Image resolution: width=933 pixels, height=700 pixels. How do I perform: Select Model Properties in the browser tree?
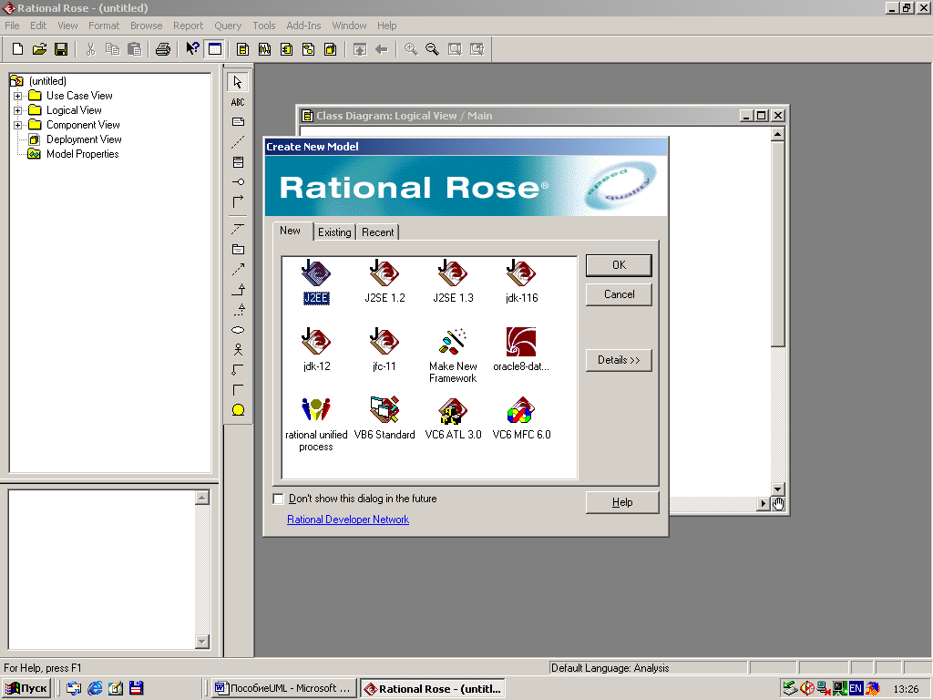click(x=82, y=154)
